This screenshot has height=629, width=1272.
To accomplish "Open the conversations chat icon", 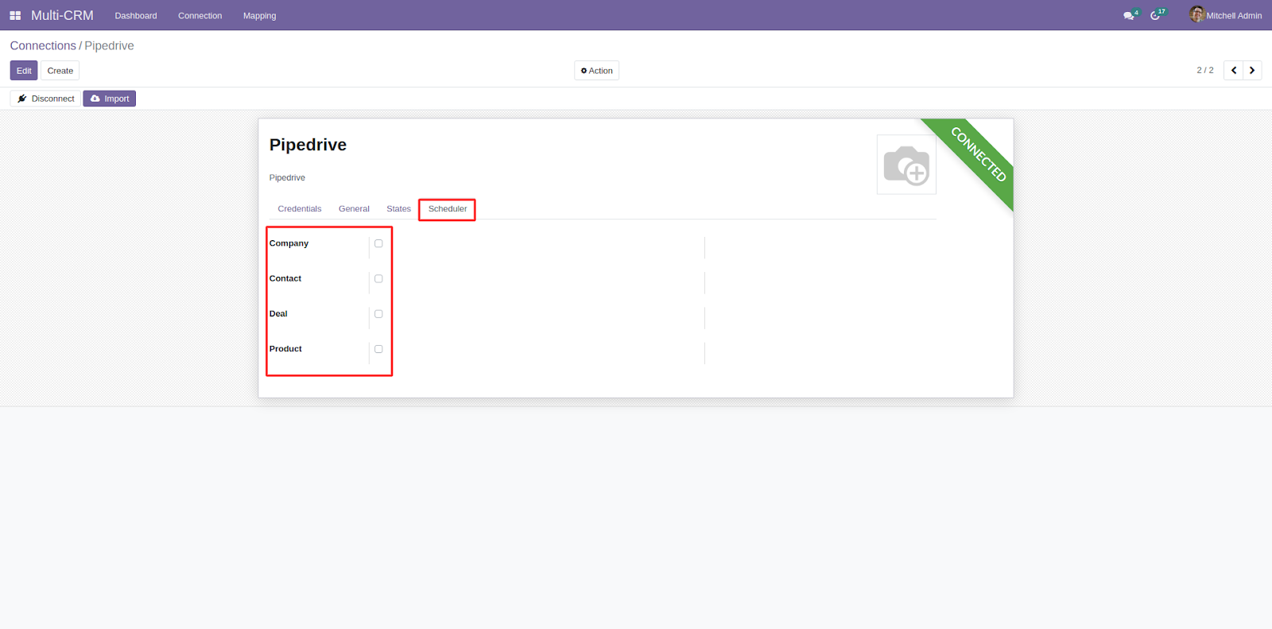I will click(x=1128, y=16).
